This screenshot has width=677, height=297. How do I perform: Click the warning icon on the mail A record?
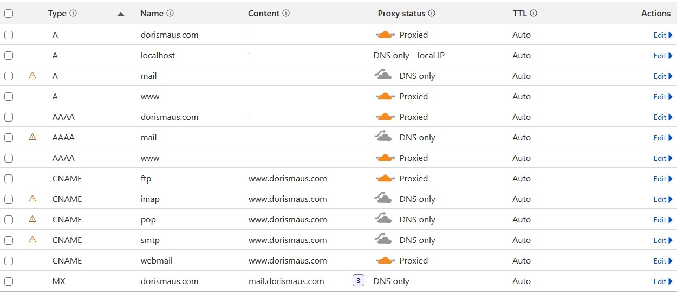32,76
